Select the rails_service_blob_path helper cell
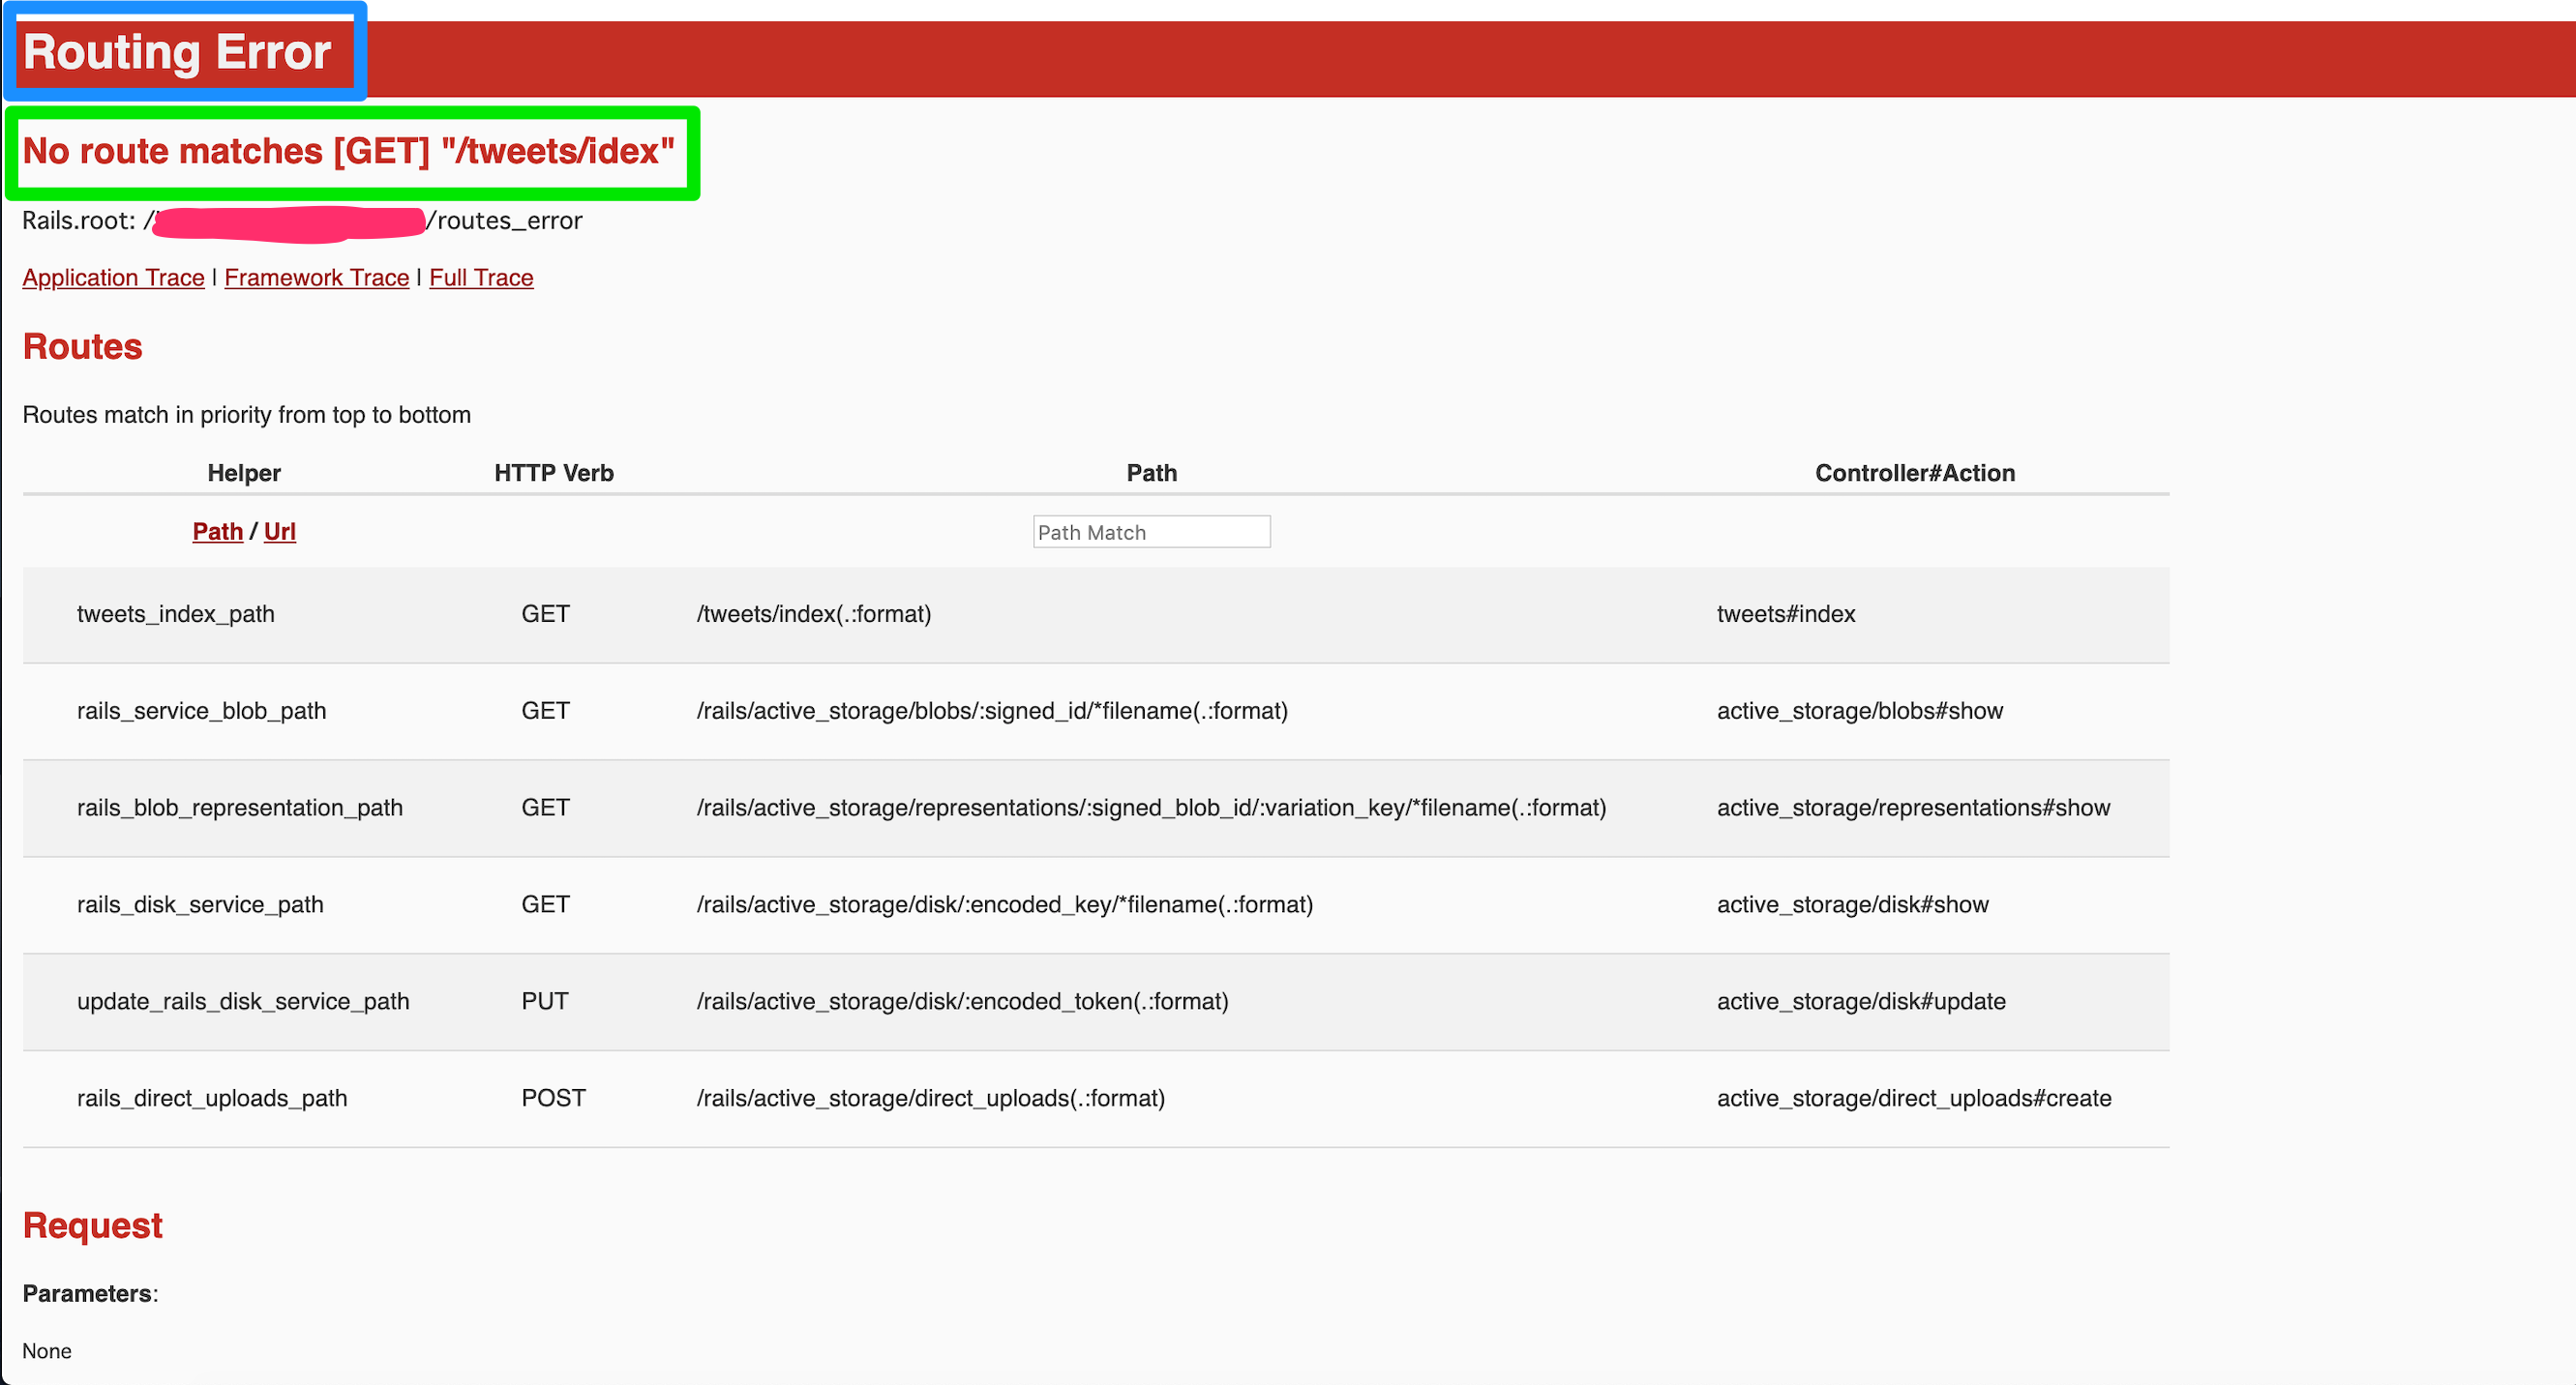Viewport: 2576px width, 1385px height. (x=201, y=712)
